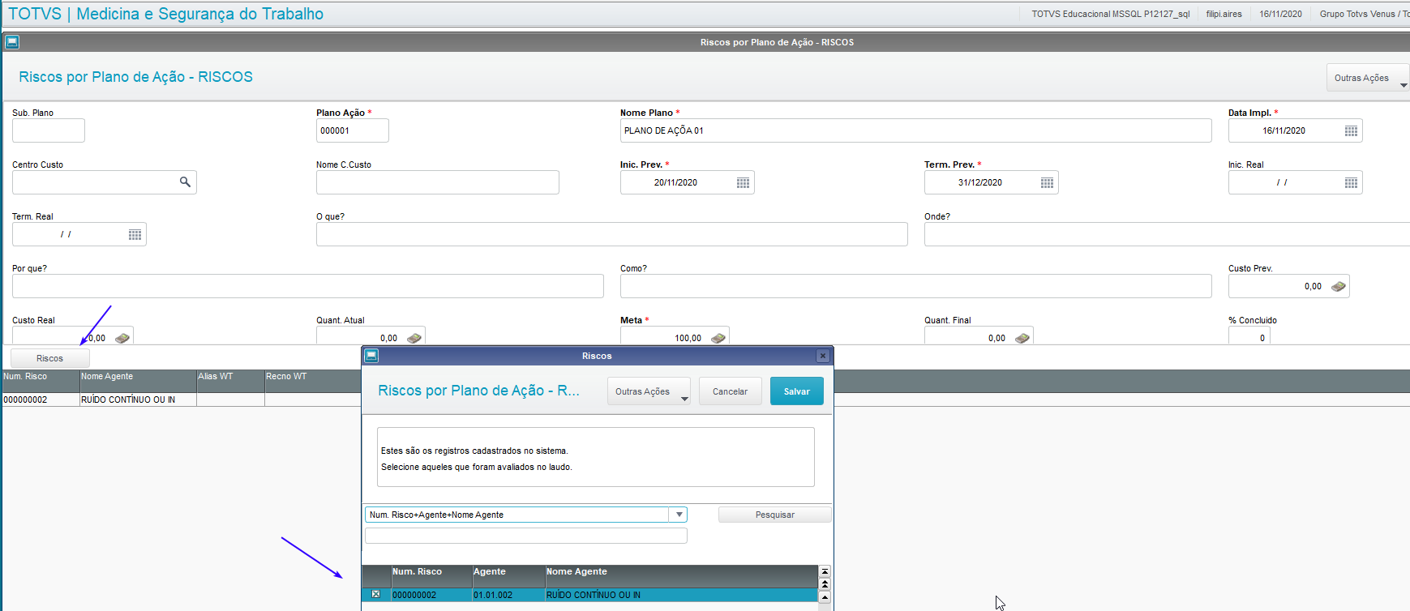The width and height of the screenshot is (1410, 611).
Task: Click the Sub. Plano input field
Action: point(49,130)
